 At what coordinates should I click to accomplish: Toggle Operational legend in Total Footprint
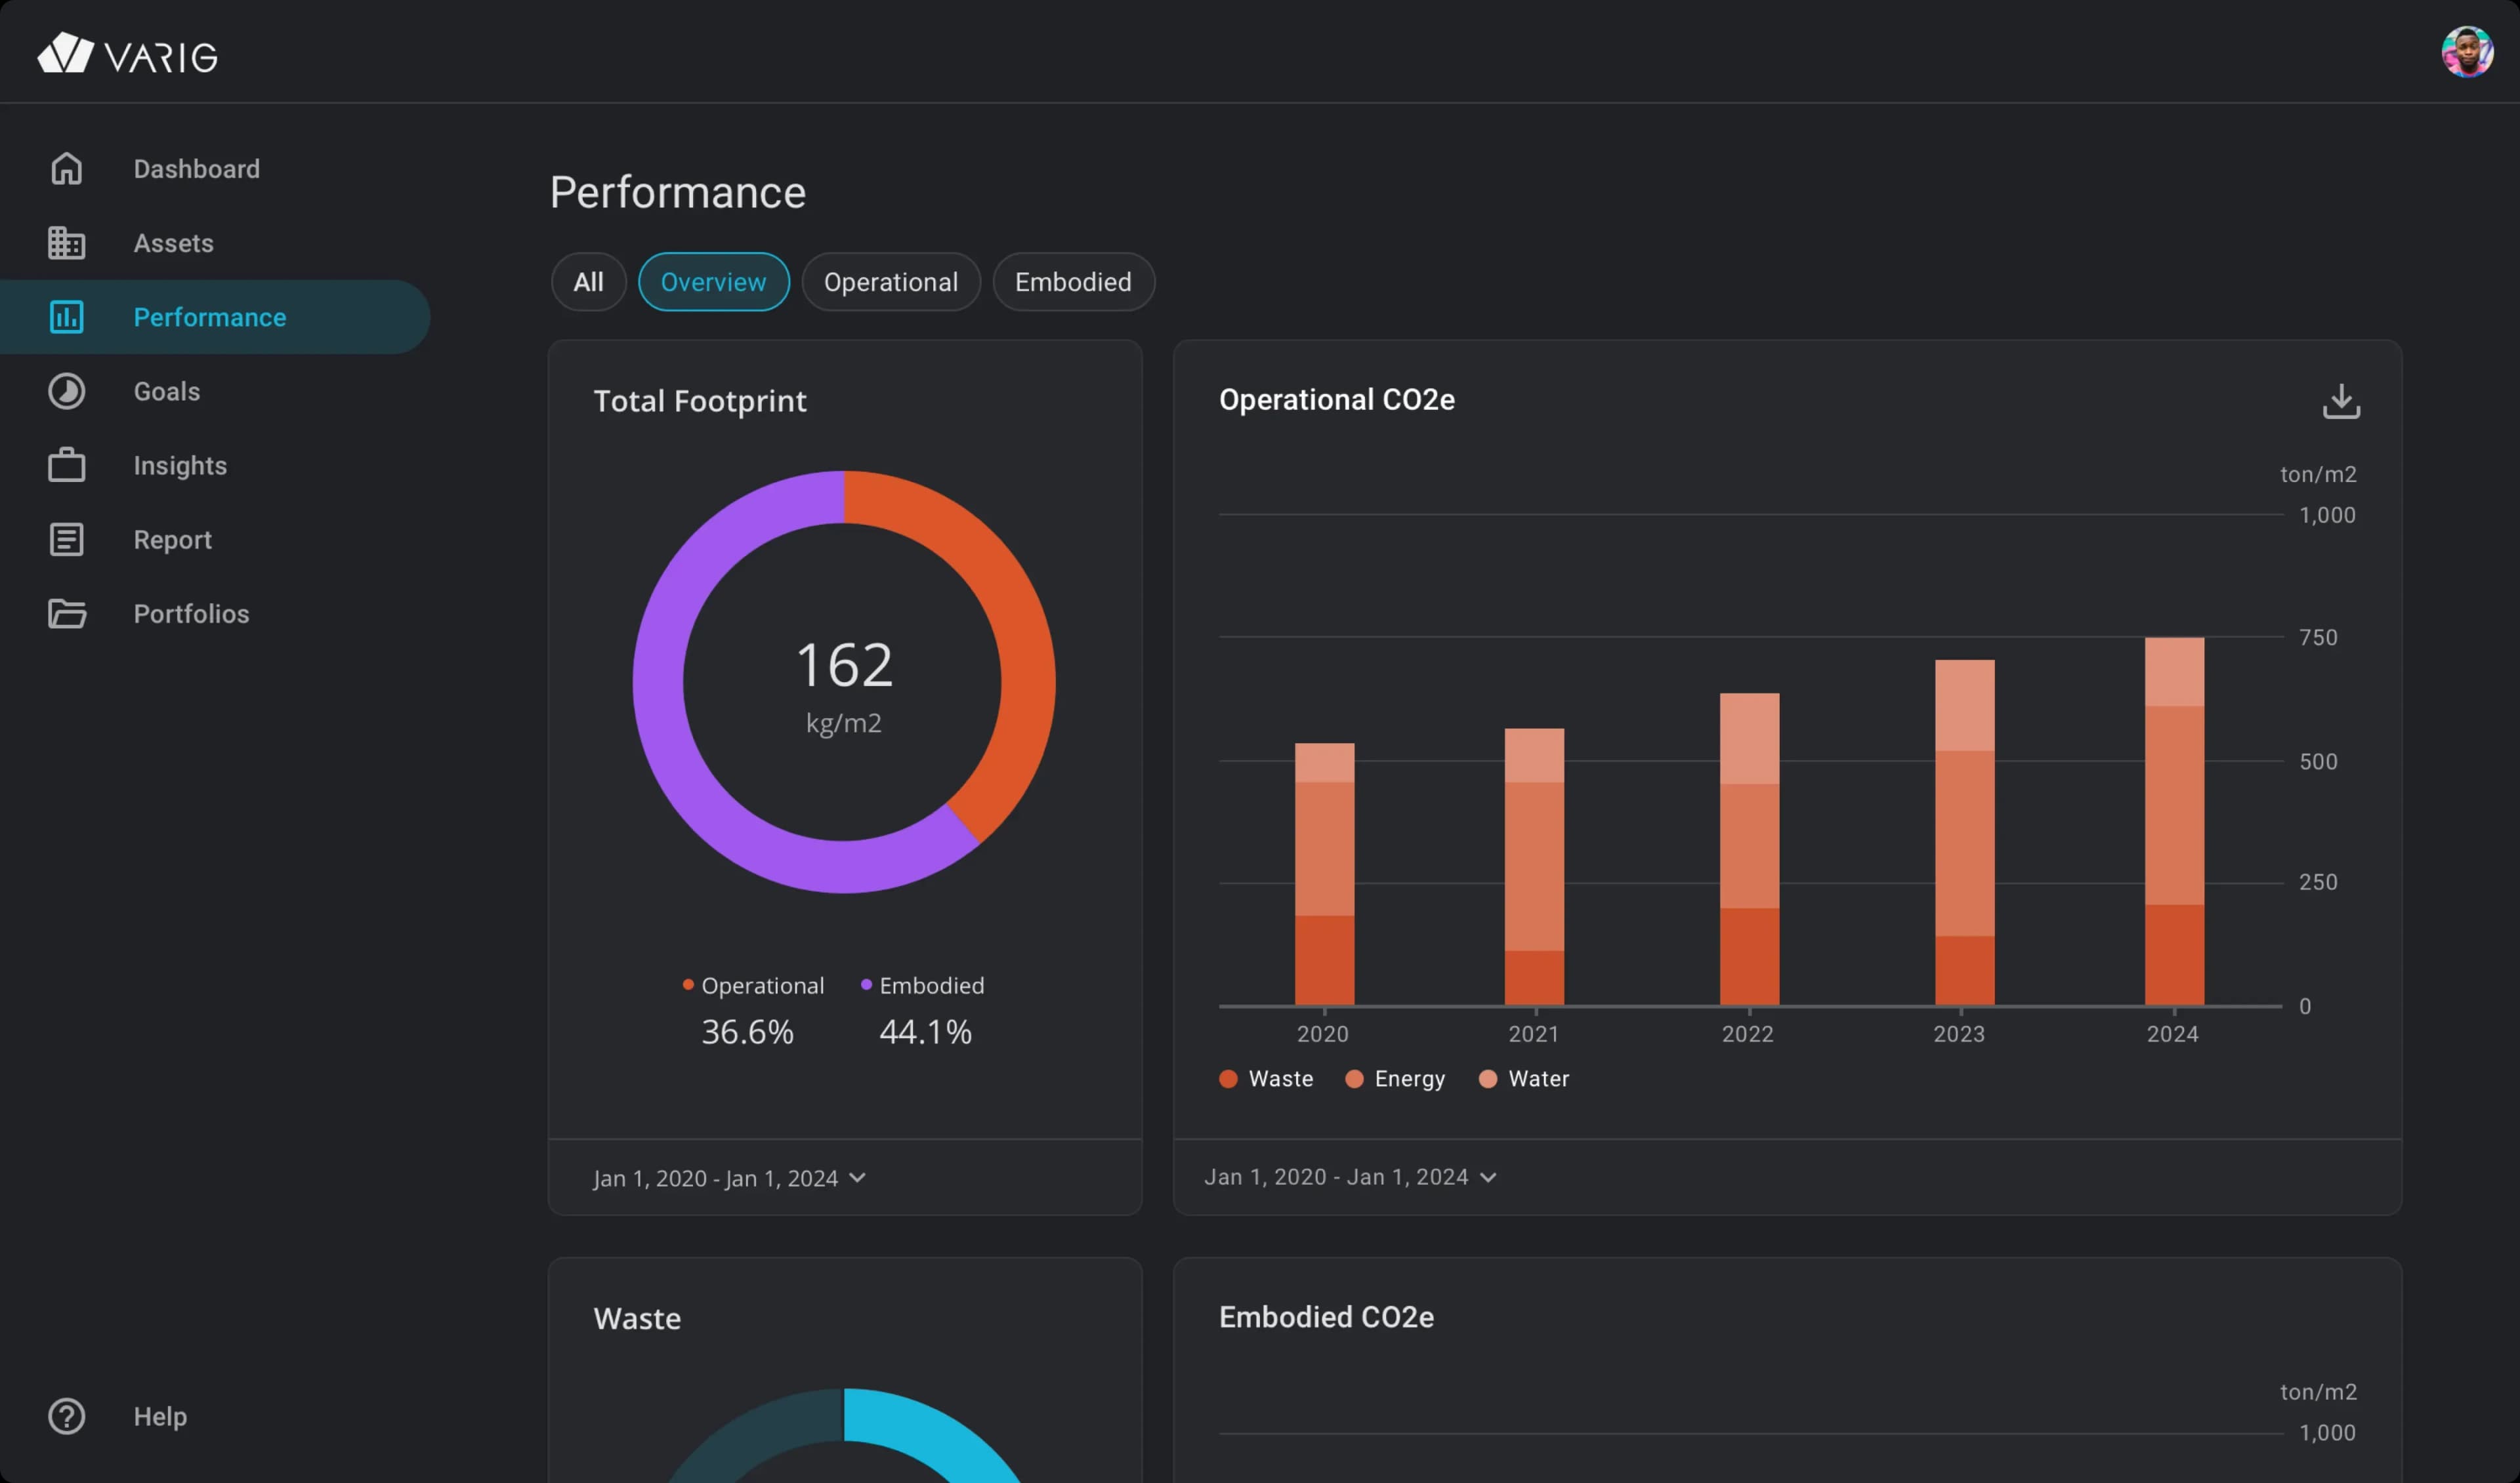[753, 985]
